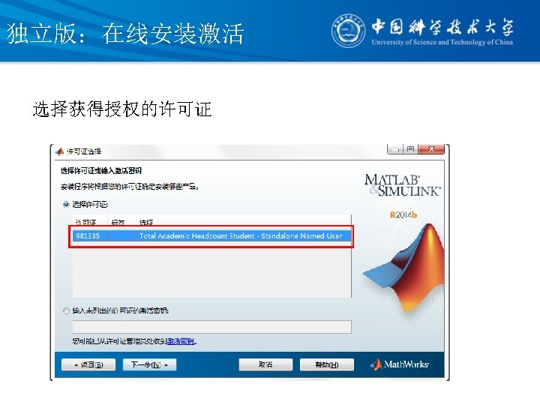Minimize the 许可证选择 window
Screen dimensions: 540x405
[395, 149]
